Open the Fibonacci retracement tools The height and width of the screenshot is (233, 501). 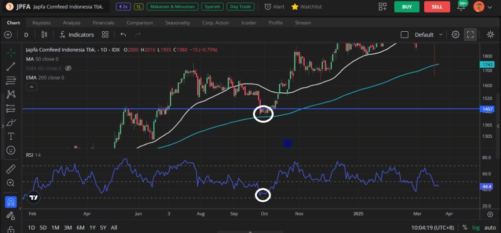pos(11,81)
